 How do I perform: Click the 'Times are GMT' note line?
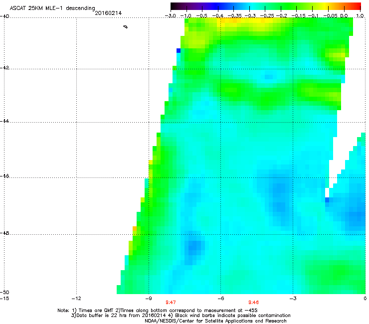158,311
